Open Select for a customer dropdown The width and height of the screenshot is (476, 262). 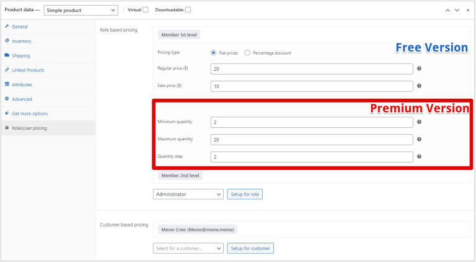coord(188,248)
